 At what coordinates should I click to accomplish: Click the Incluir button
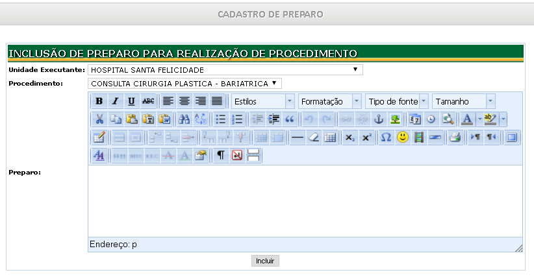click(265, 261)
